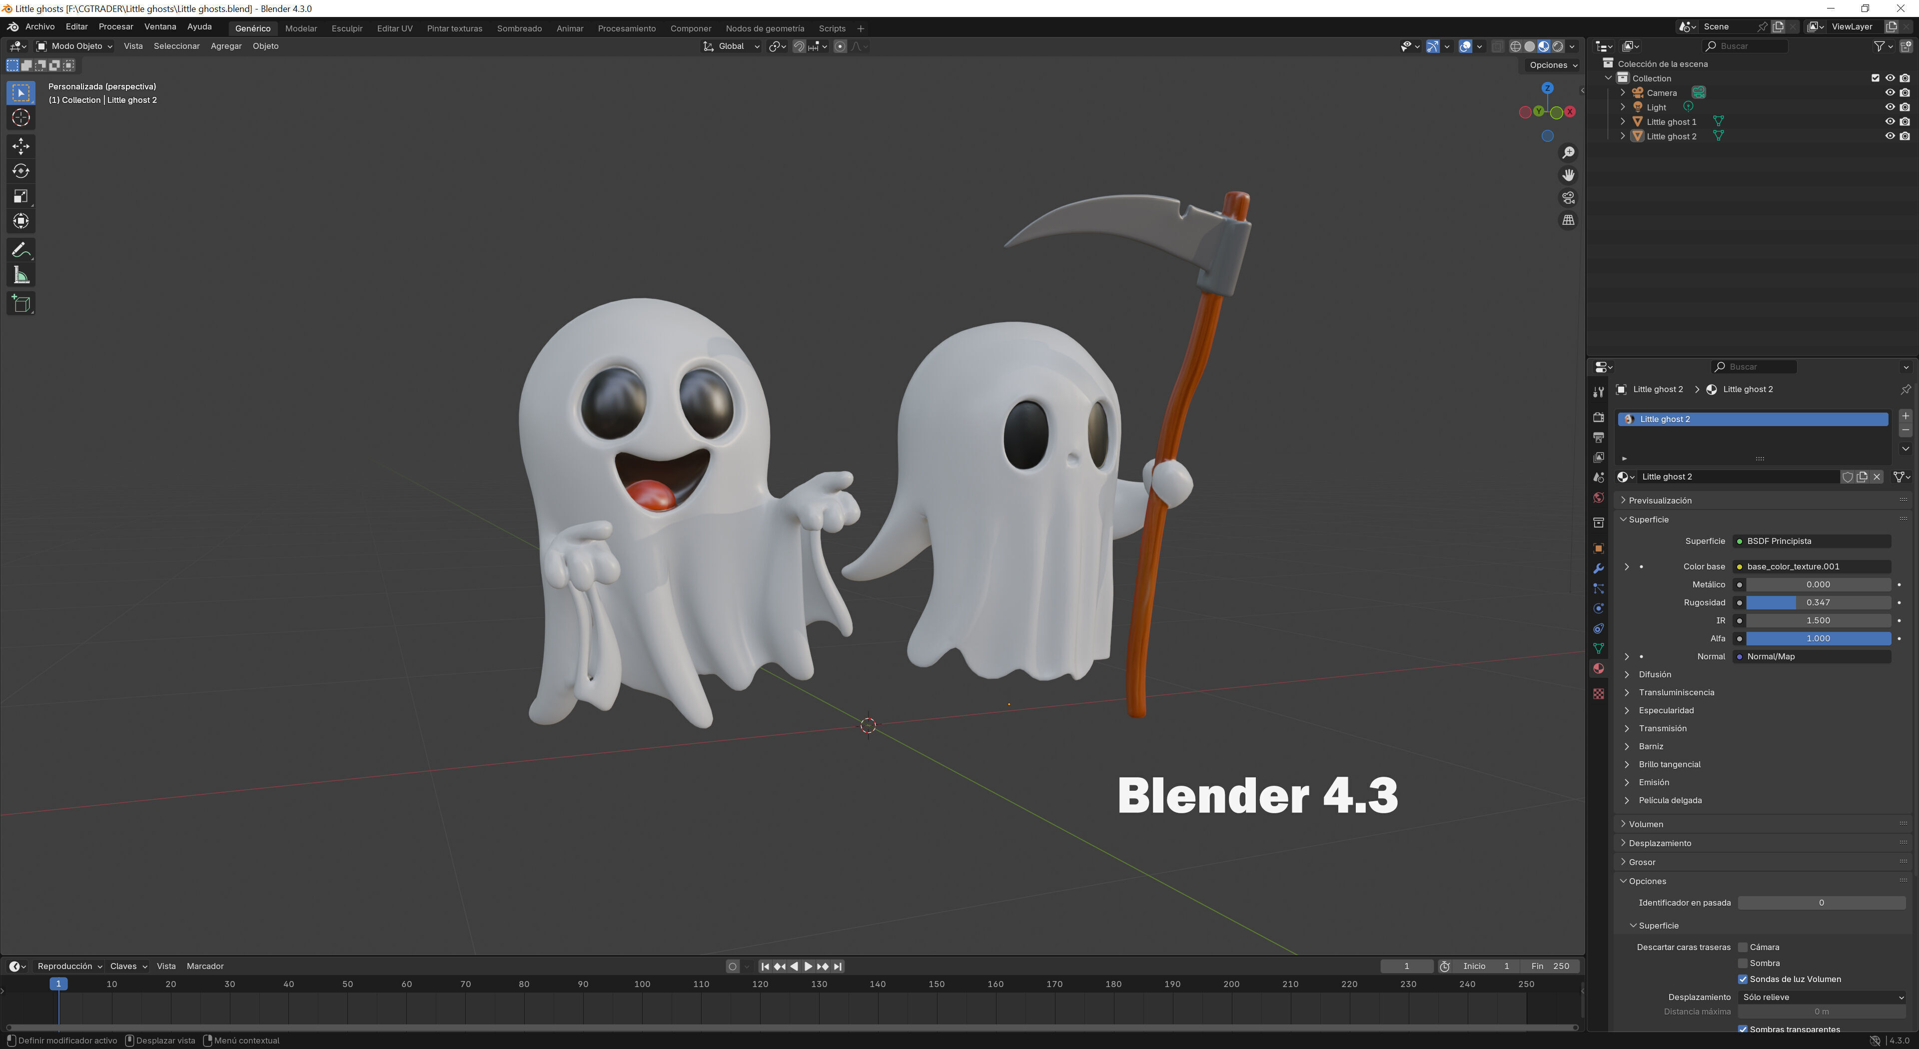Expand the Camera tree row
The width and height of the screenshot is (1919, 1049).
[x=1623, y=92]
